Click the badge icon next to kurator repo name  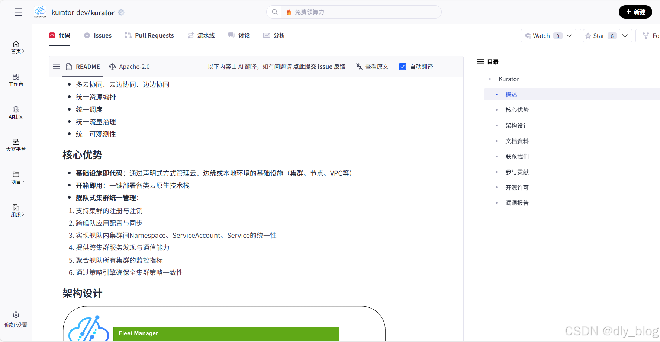121,12
